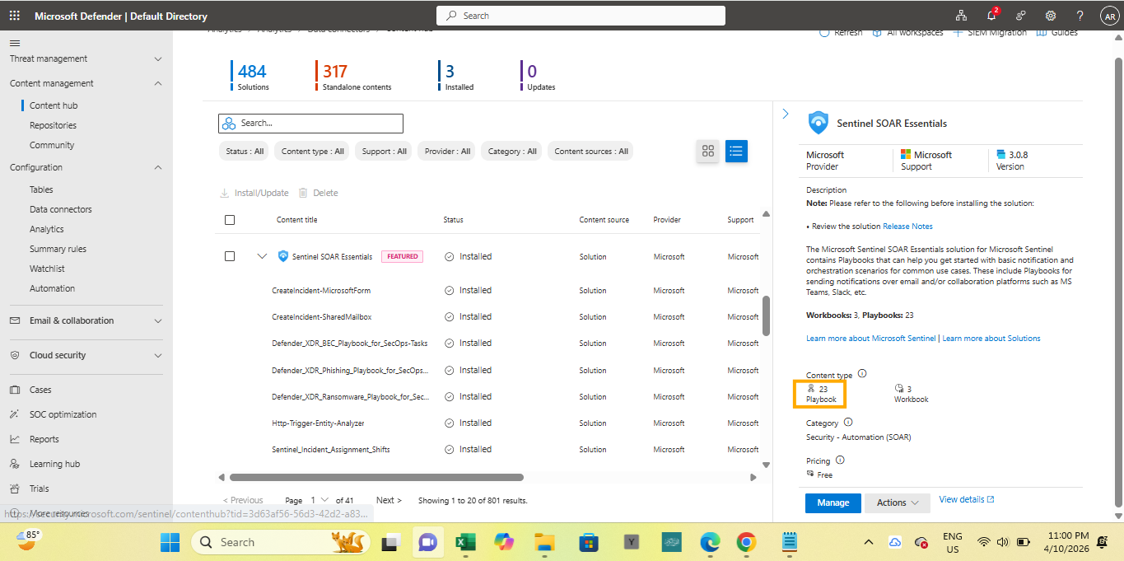Open Data connectors in sidebar
This screenshot has width=1124, height=561.
[61, 209]
